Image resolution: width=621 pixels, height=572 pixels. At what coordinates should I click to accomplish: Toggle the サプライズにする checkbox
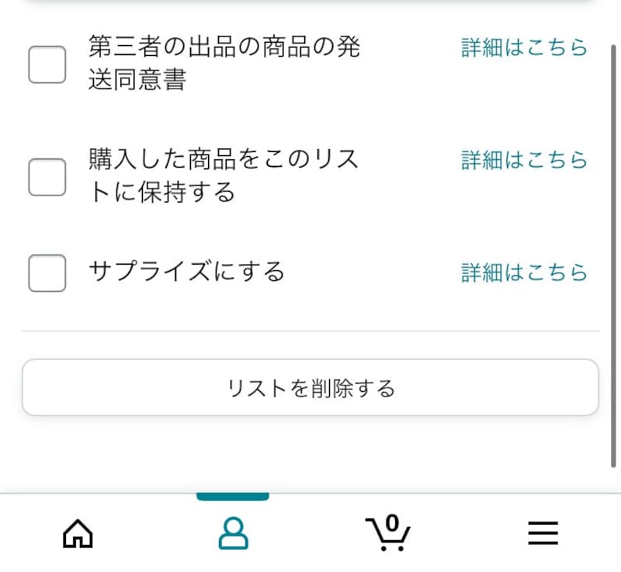(47, 272)
